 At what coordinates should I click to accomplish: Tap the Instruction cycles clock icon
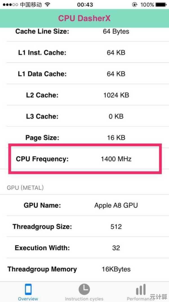pos(84,289)
